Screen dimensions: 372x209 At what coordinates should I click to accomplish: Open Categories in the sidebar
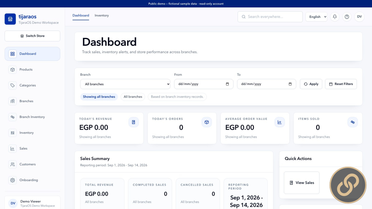pyautogui.click(x=32, y=85)
